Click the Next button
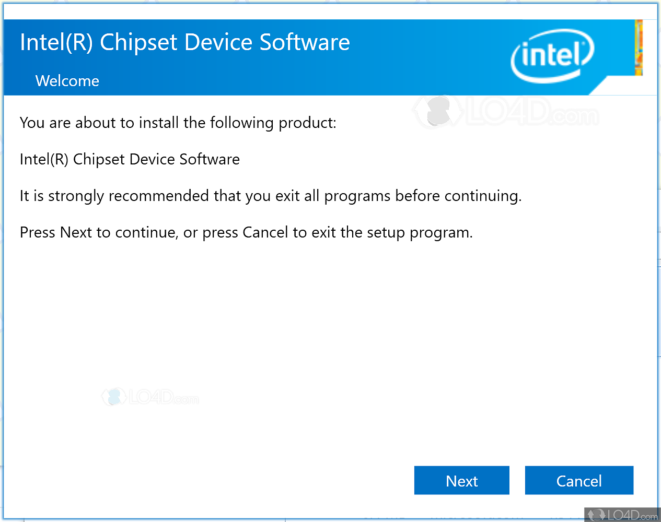This screenshot has height=522, width=661. point(461,480)
